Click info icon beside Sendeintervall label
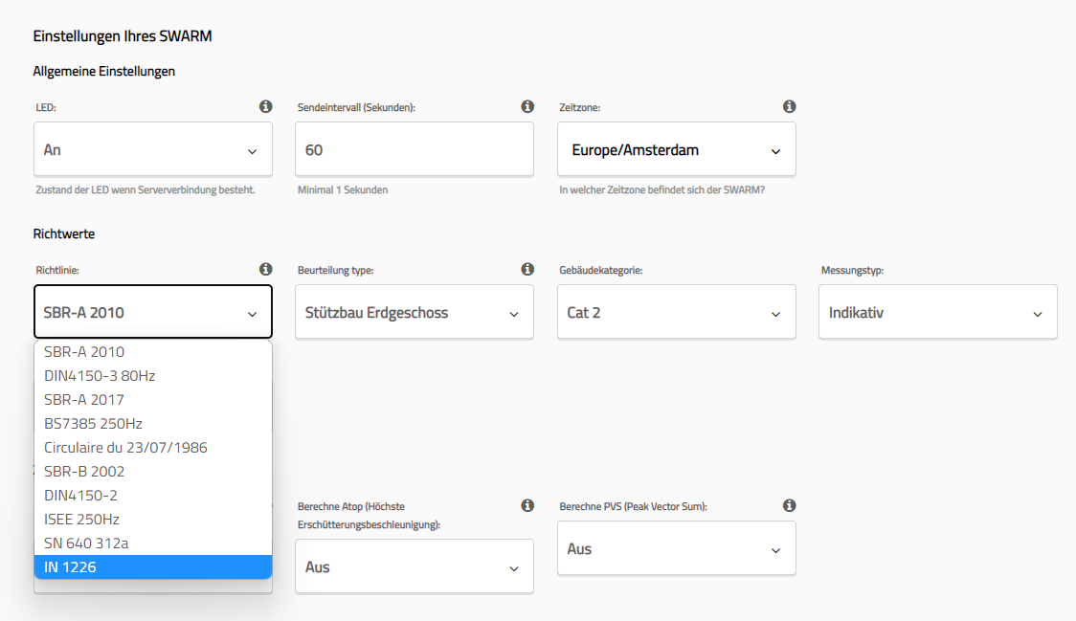Image resolution: width=1076 pixels, height=621 pixels. point(527,107)
